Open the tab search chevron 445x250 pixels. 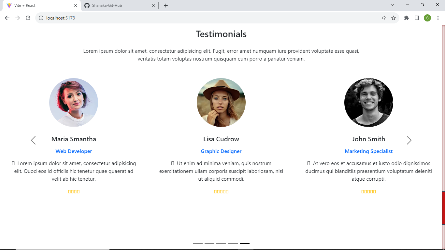tap(392, 5)
